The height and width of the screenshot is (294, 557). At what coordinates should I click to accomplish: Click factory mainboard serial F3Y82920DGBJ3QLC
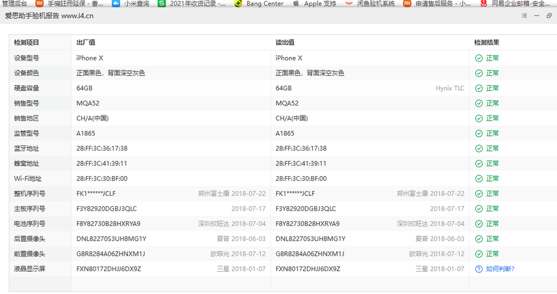click(106, 209)
